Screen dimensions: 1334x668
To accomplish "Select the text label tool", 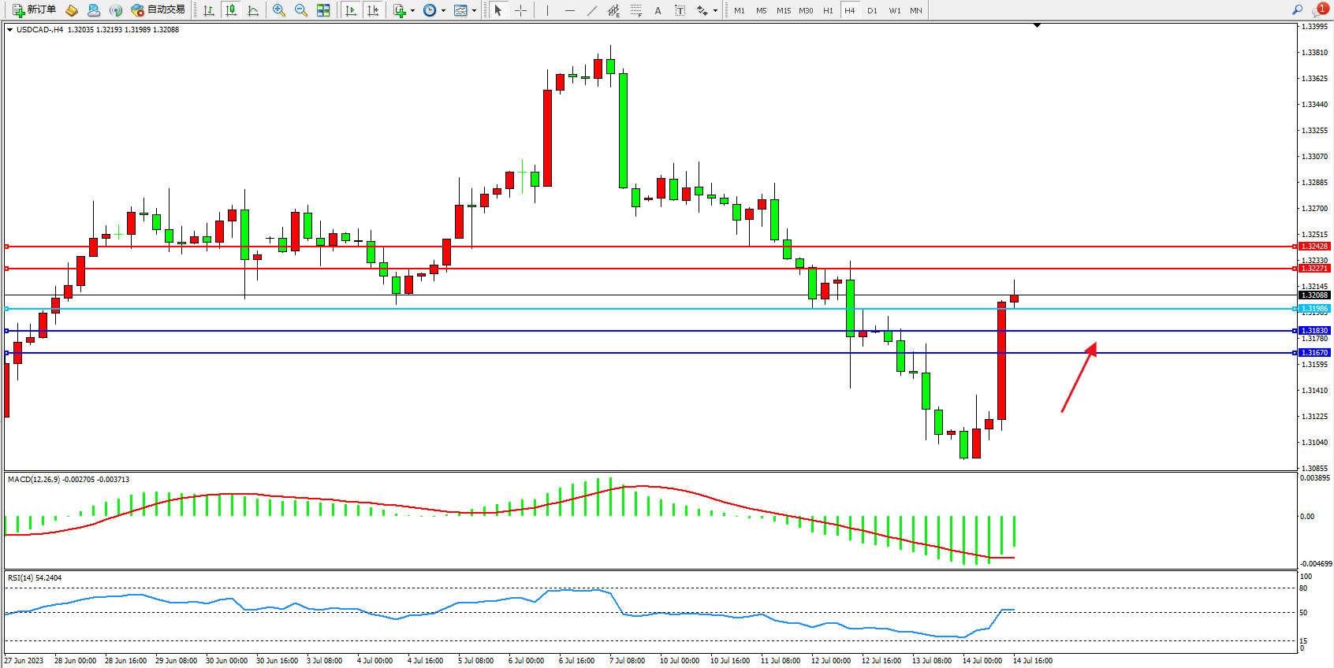I will click(x=680, y=10).
